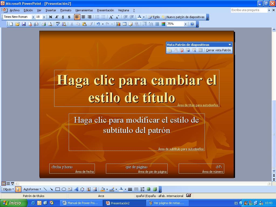
Task: Click the Paste clipboard icon
Action: (x=84, y=24)
